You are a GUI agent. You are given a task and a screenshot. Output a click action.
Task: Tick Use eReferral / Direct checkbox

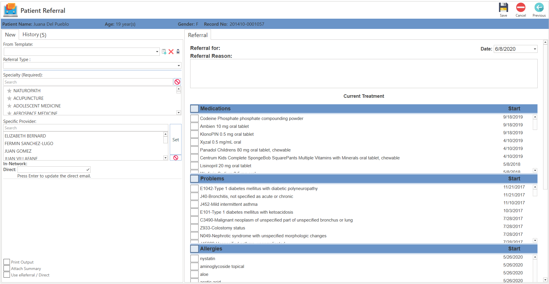[7, 275]
